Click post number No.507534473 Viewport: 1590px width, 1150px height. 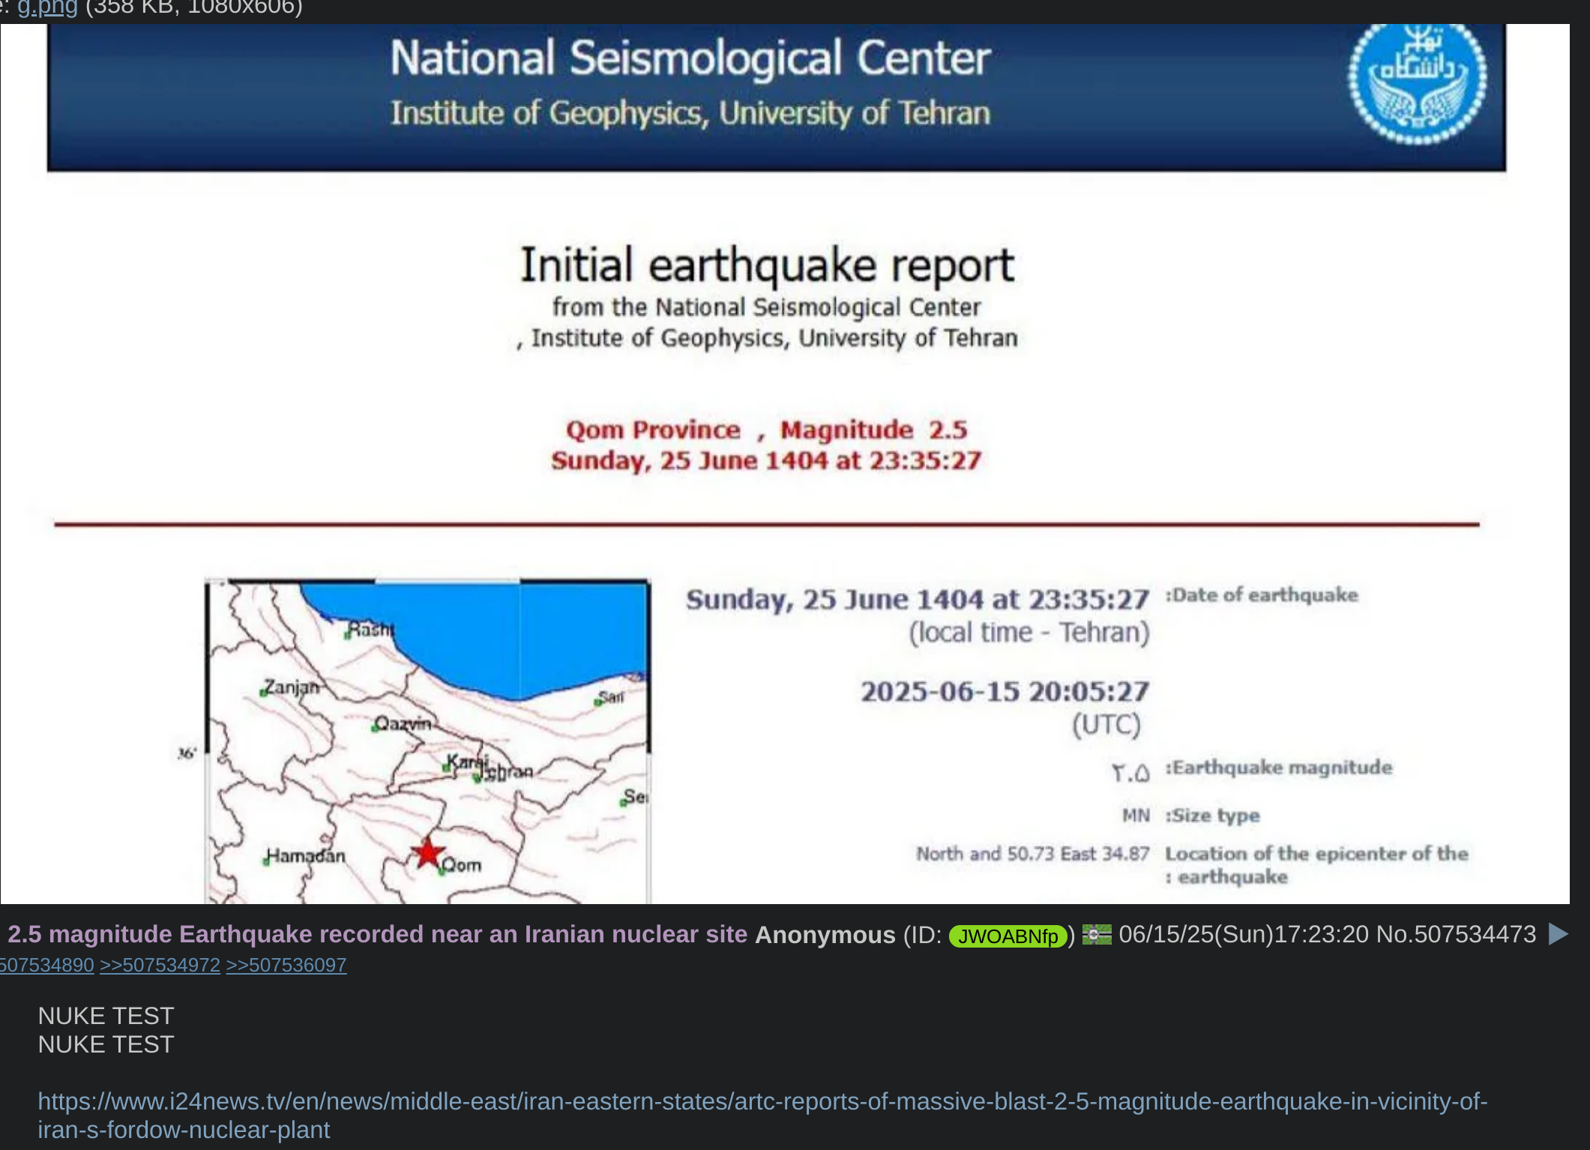point(1456,934)
